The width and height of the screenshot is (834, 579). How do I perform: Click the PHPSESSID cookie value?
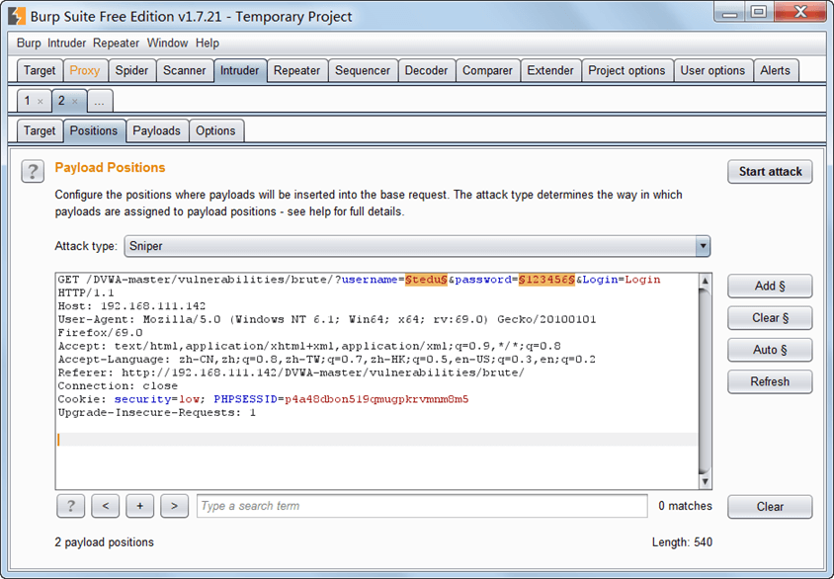376,399
